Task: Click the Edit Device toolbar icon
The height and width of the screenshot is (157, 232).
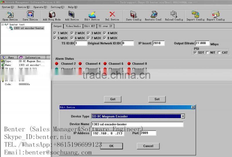Action: point(92,15)
